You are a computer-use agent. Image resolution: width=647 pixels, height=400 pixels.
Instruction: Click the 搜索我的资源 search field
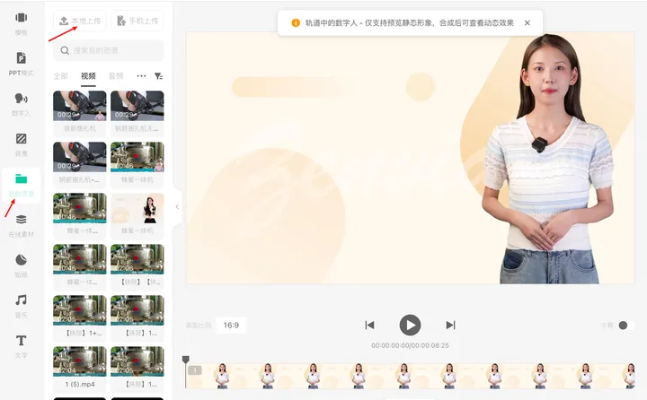(x=108, y=50)
